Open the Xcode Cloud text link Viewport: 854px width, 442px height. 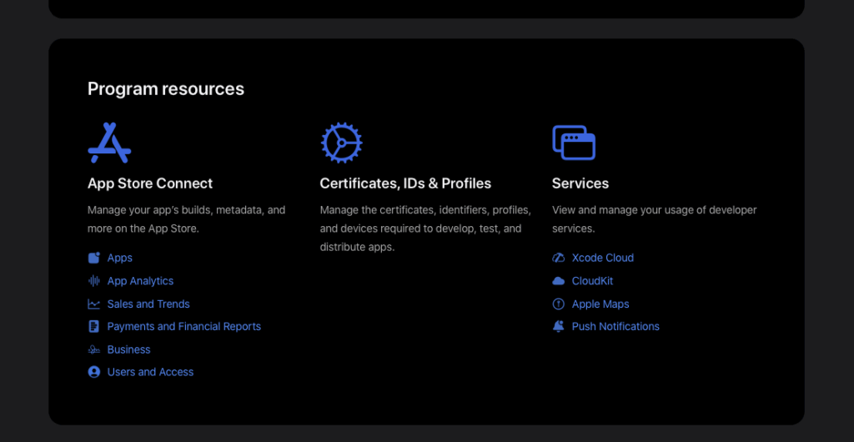pyautogui.click(x=602, y=259)
